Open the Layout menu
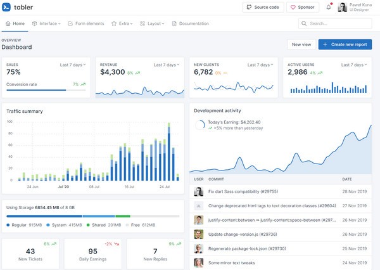This screenshot has height=270, width=380. click(152, 23)
